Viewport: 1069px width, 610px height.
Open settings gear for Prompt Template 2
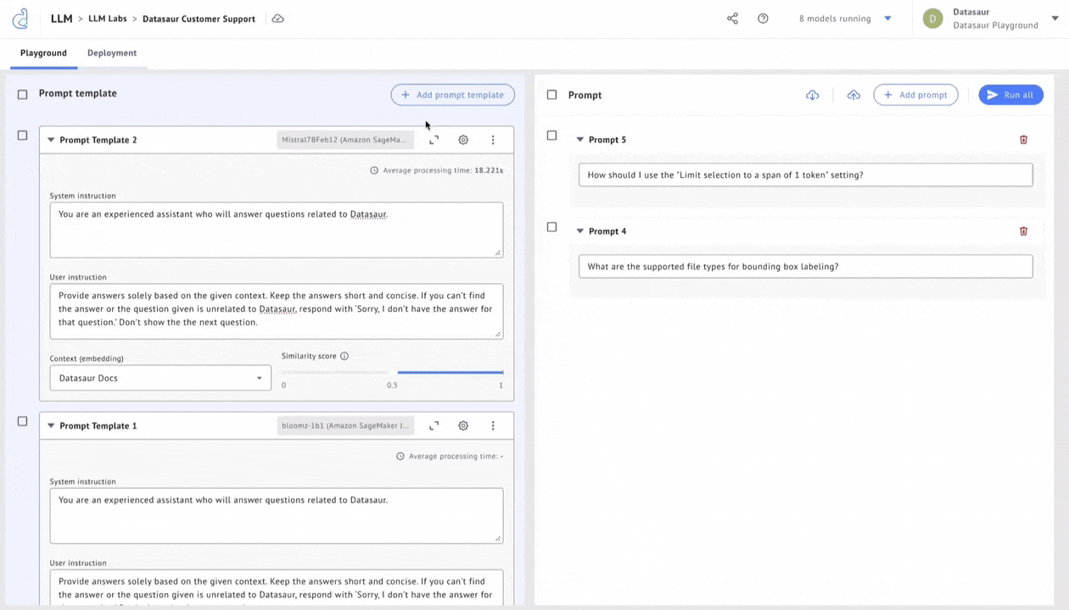[x=463, y=140]
